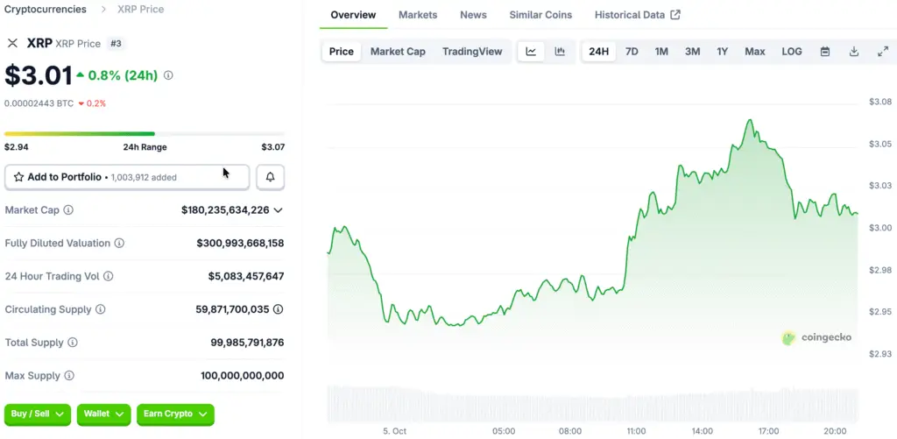
Task: Open the Wallet dropdown
Action: coord(103,414)
